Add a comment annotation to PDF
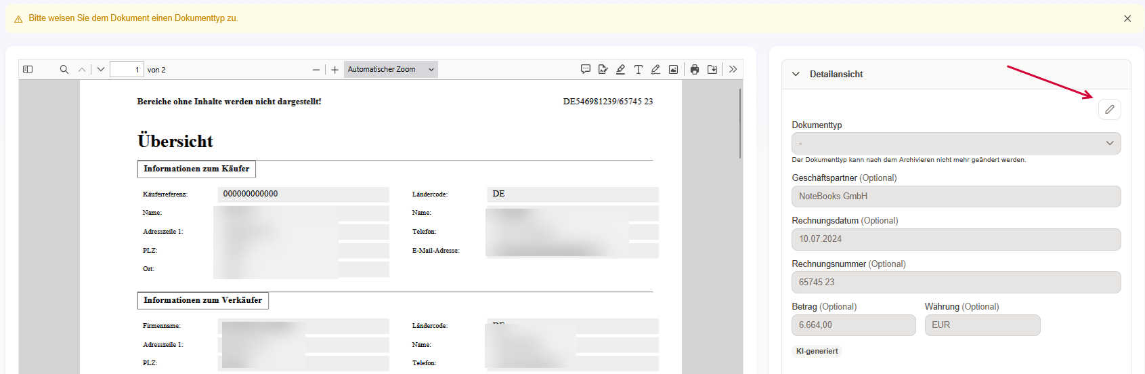This screenshot has height=374, width=1145. [x=586, y=69]
